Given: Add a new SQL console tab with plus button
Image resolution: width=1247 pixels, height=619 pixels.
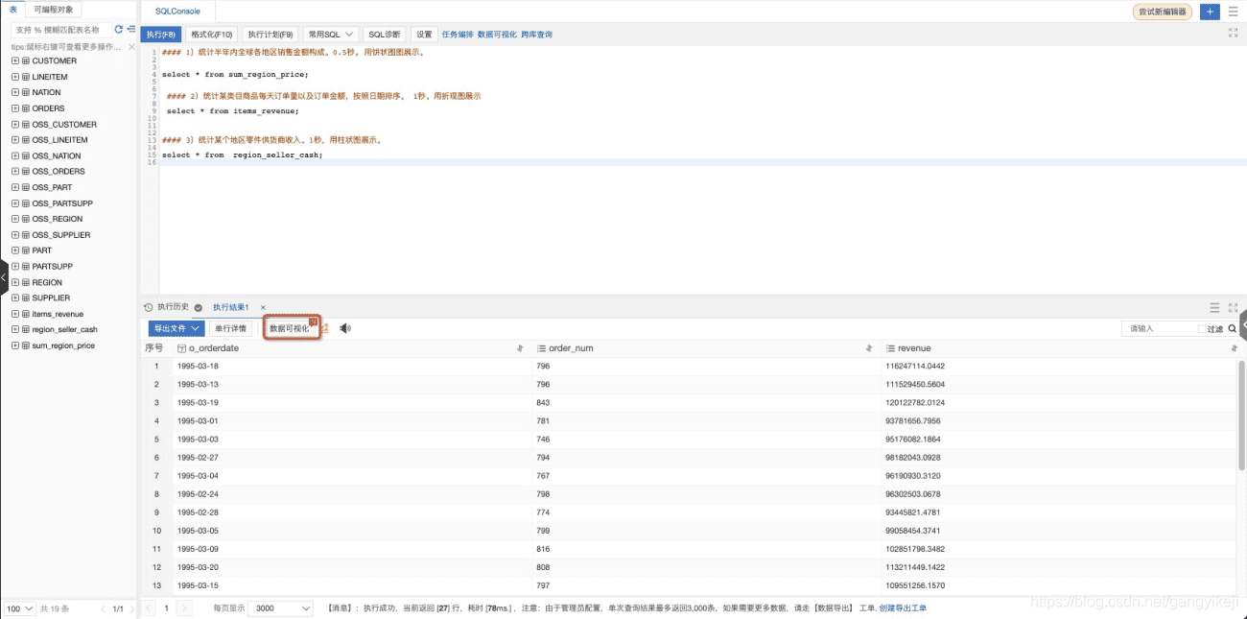Looking at the screenshot, I should (1210, 12).
